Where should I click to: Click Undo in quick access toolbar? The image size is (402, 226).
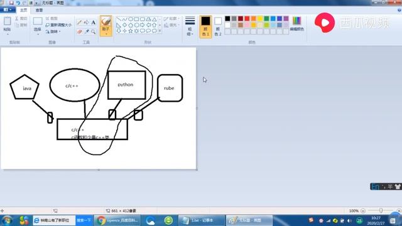coord(18,3)
